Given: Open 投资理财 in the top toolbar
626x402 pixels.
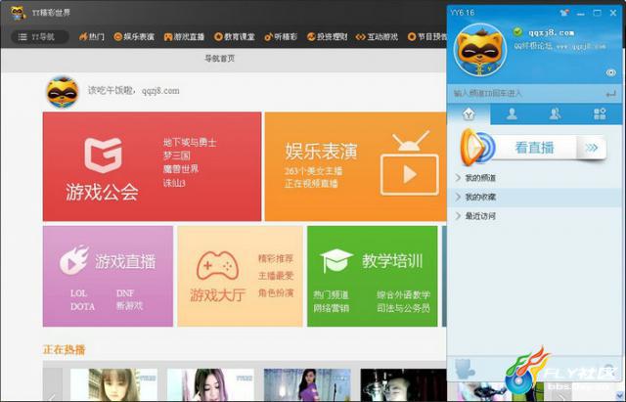Looking at the screenshot, I should 327,37.
